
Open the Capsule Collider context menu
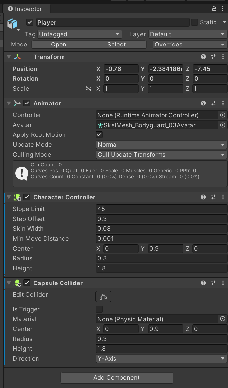pyautogui.click(x=223, y=283)
